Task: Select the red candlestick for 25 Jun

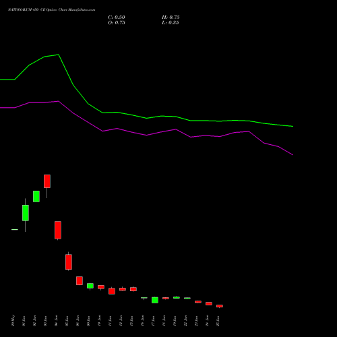Action: tap(220, 306)
